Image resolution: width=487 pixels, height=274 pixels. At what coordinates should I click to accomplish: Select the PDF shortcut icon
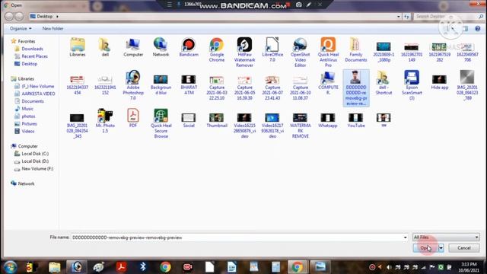click(x=133, y=118)
